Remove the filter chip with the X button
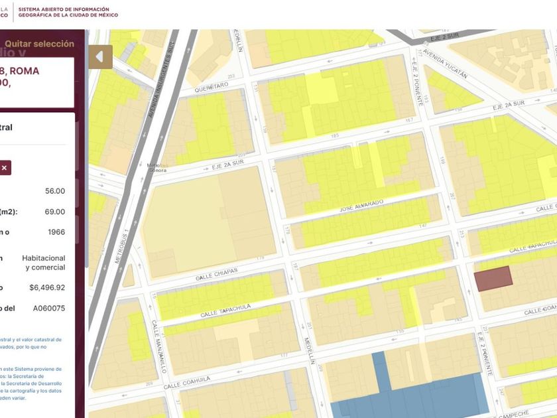The image size is (557, 418). pyautogui.click(x=4, y=168)
